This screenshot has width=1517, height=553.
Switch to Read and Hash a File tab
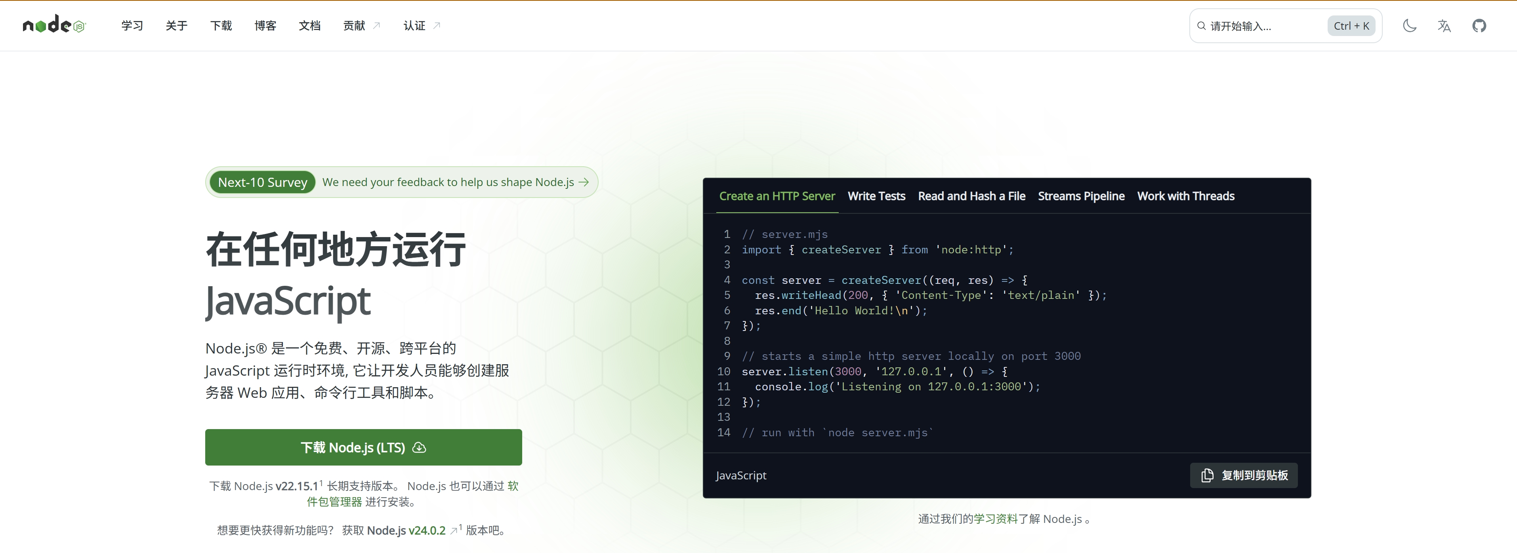pyautogui.click(x=972, y=196)
